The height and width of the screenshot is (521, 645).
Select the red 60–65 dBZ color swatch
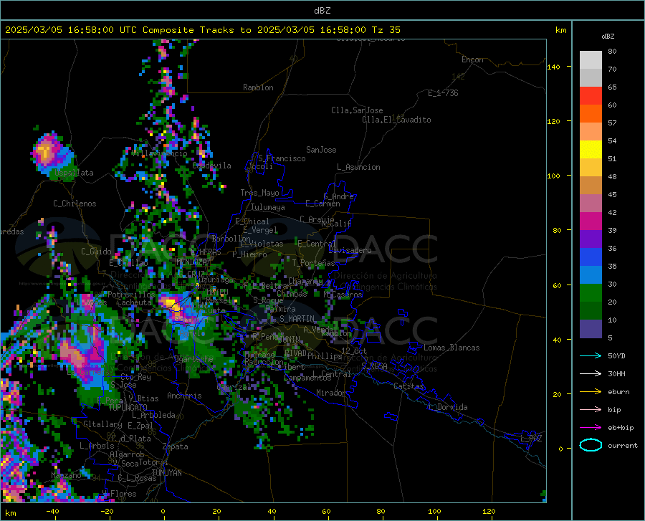pos(591,96)
